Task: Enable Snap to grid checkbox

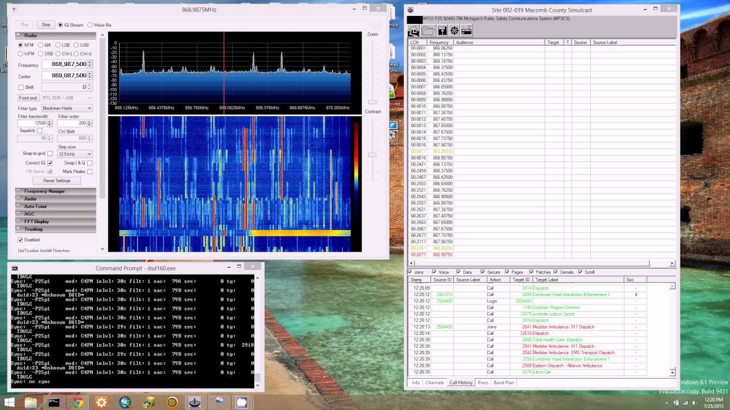Action: click(x=50, y=153)
